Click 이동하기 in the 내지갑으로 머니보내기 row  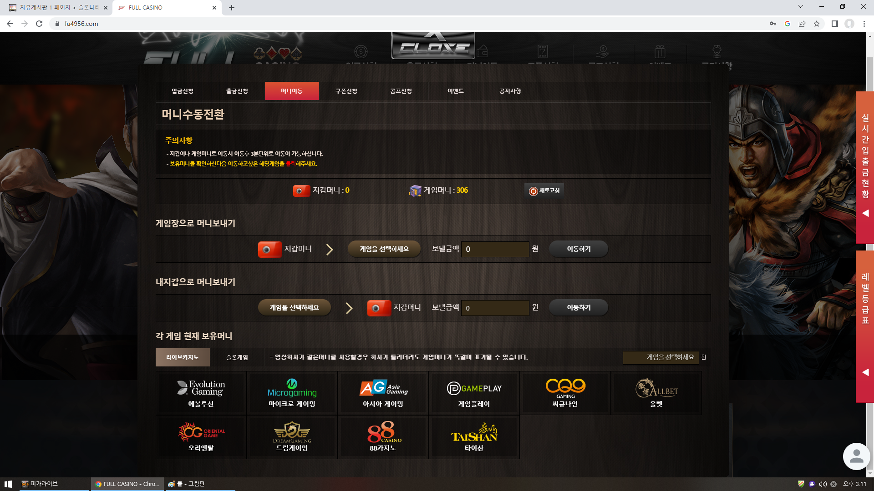[579, 308]
